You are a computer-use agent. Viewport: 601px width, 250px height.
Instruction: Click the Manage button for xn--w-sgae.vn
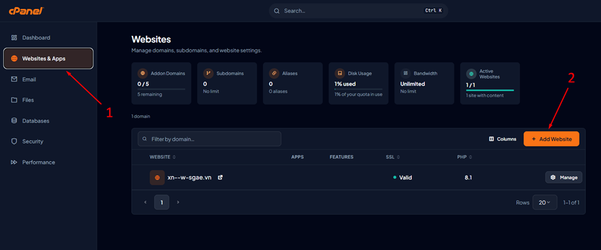point(563,178)
